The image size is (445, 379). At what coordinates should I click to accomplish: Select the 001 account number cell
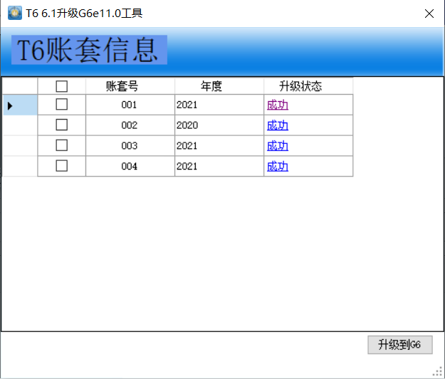coord(130,105)
